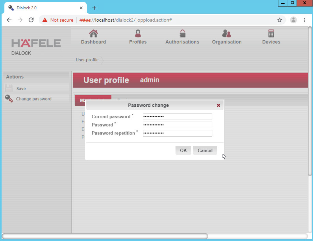
Task: Bookmark this page with star icon
Action: point(279,20)
